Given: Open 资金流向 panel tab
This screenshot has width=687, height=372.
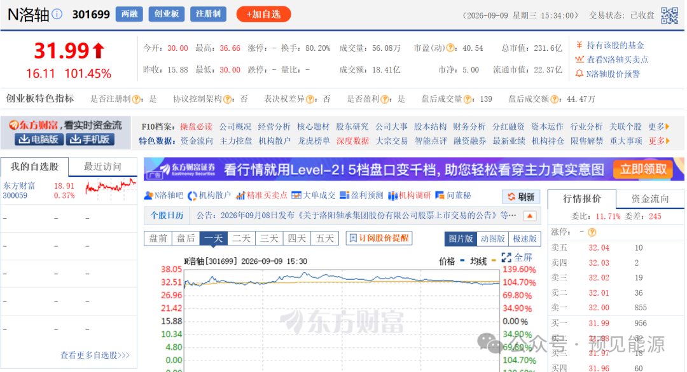Looking at the screenshot, I should pyautogui.click(x=650, y=199).
